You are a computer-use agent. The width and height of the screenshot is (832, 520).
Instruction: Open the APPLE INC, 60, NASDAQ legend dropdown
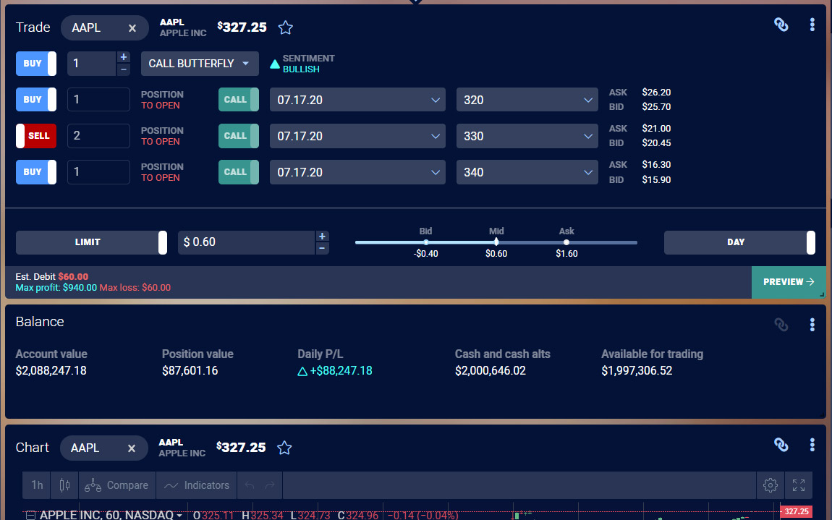coord(179,515)
